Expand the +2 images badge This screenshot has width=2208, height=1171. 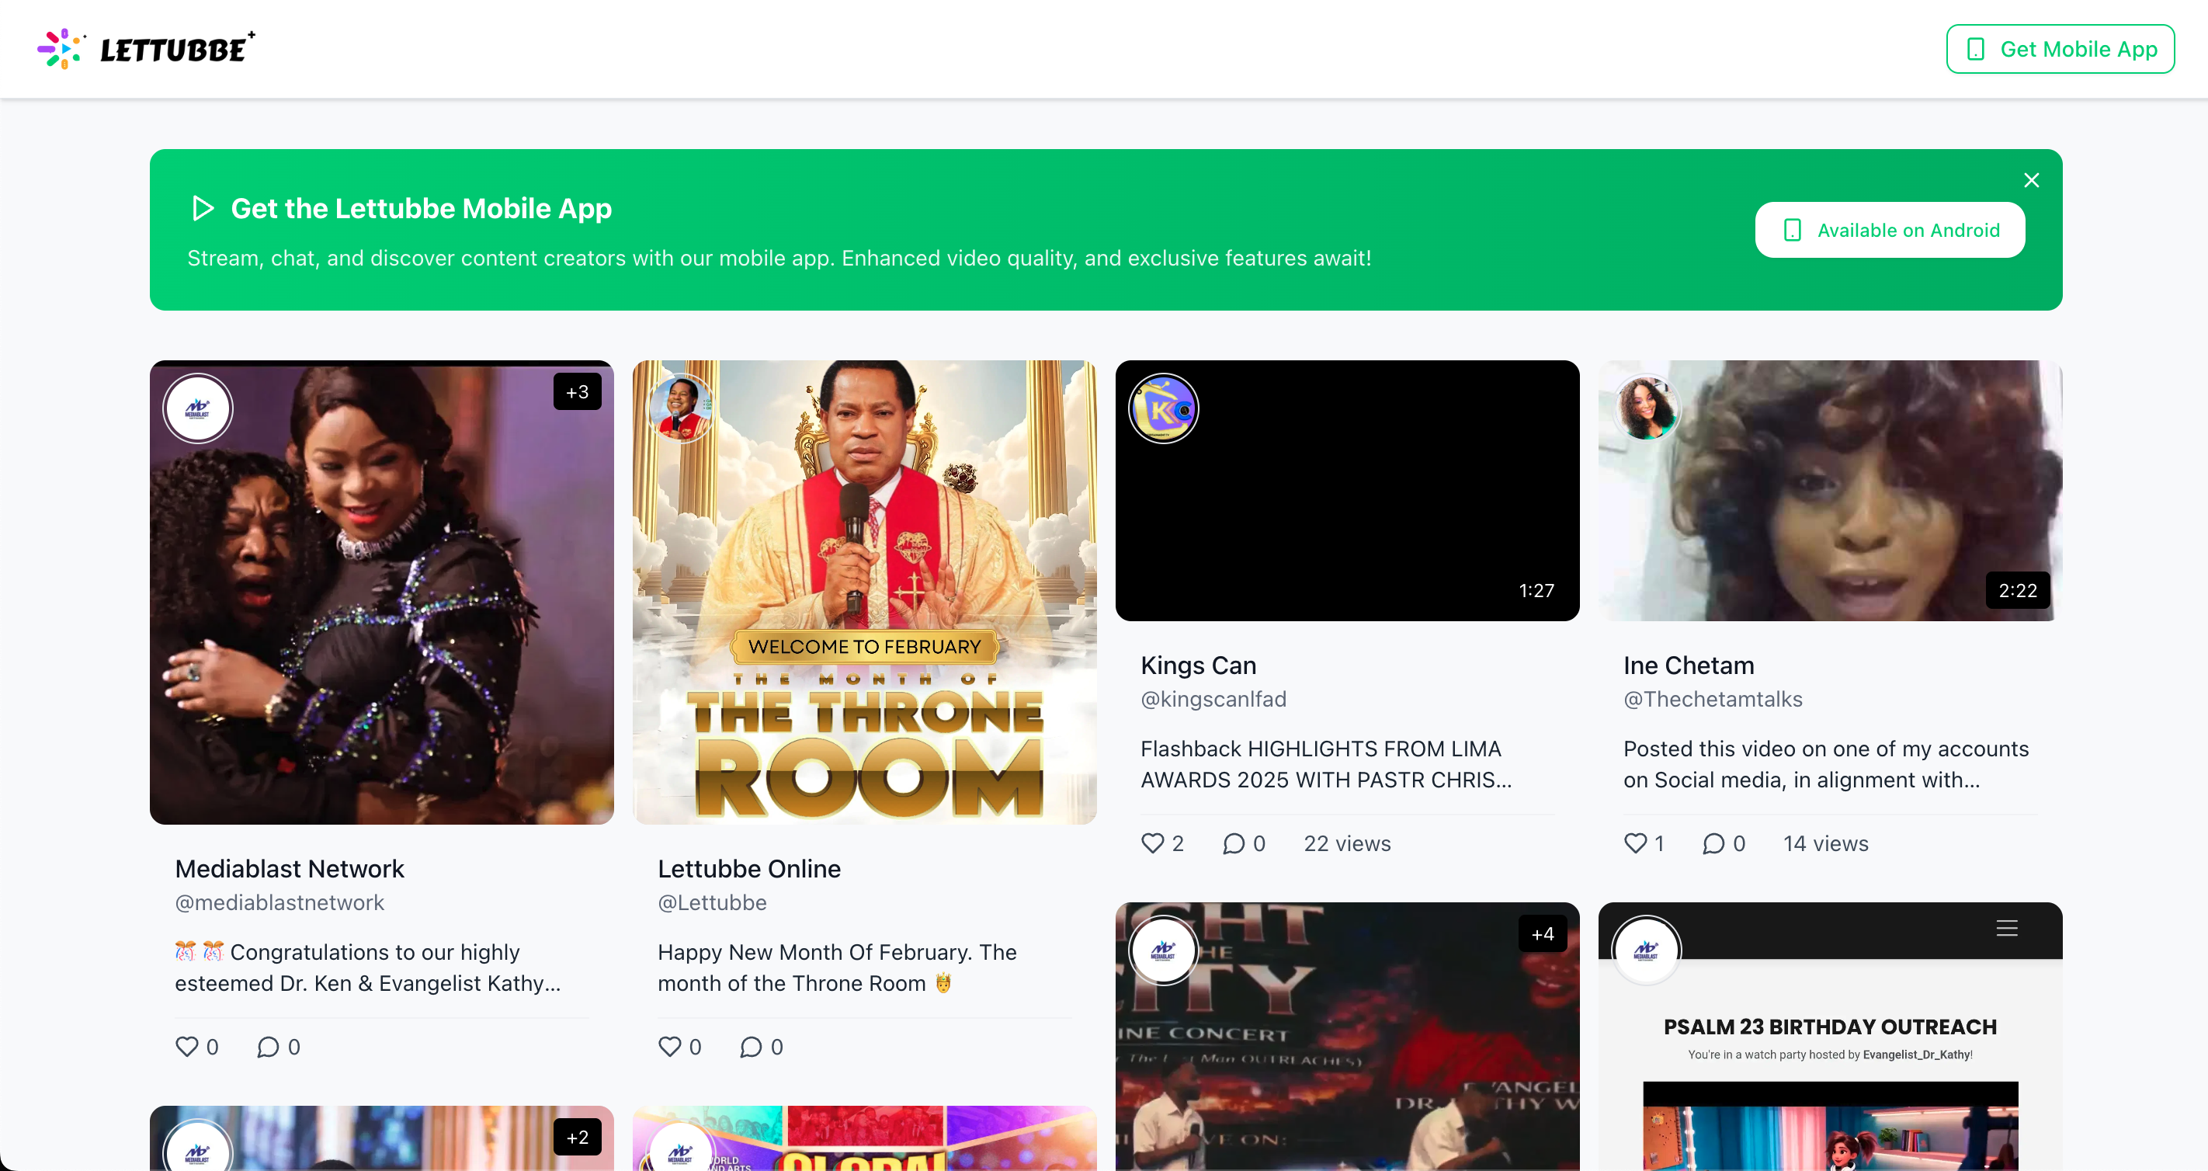click(x=577, y=1137)
